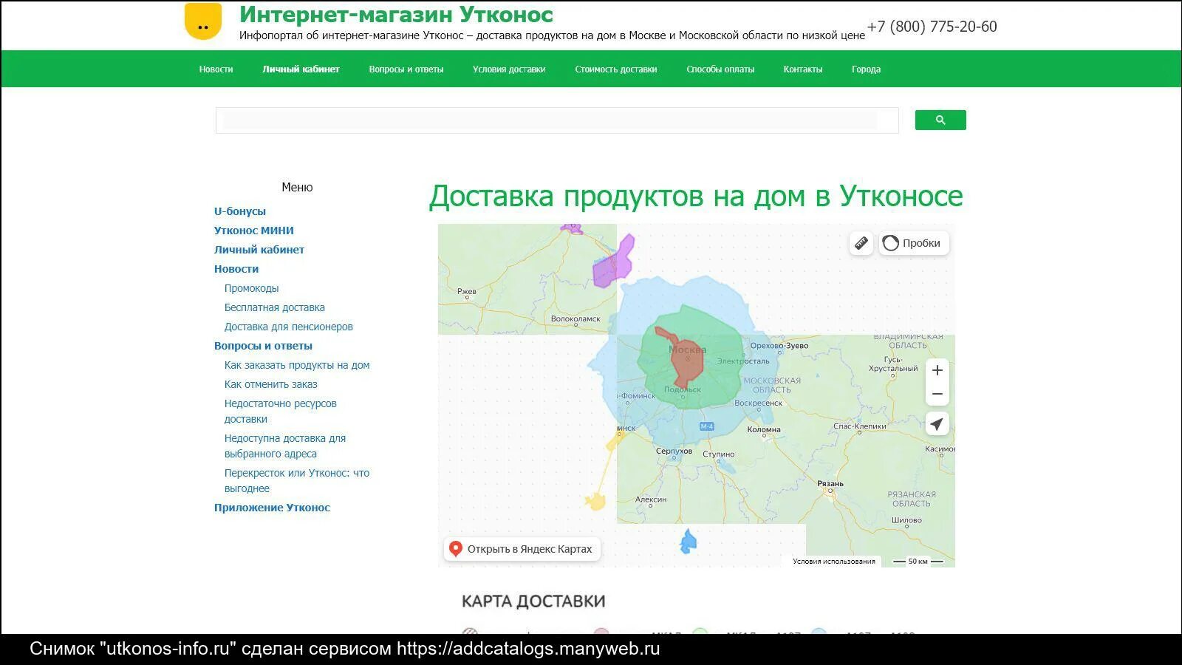Screen dimensions: 1182x665
Task: Open sidebar Вопросы и ответы link
Action: coord(263,346)
